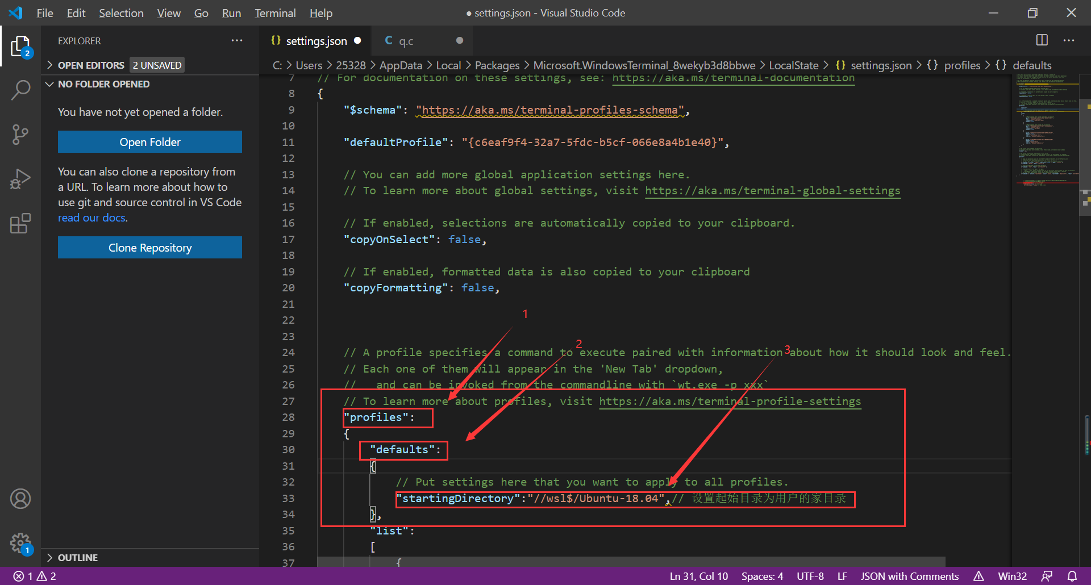
Task: Open the File menu
Action: pyautogui.click(x=44, y=13)
